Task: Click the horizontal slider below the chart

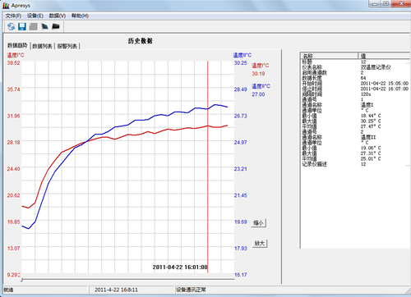Action: [x=127, y=280]
